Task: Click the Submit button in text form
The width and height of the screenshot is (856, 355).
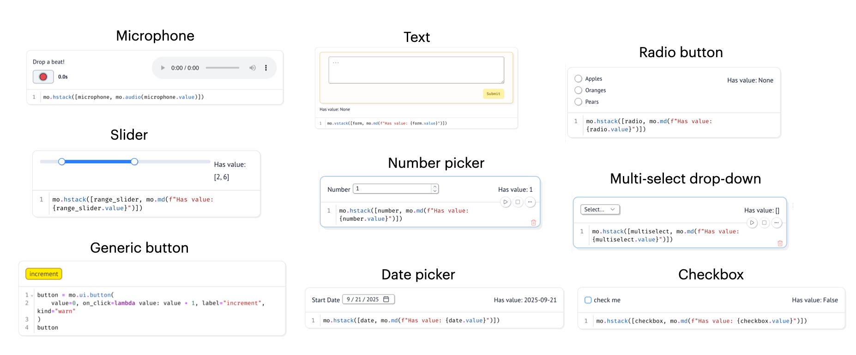Action: tap(493, 94)
